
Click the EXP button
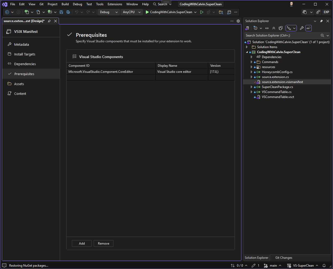[x=326, y=12]
